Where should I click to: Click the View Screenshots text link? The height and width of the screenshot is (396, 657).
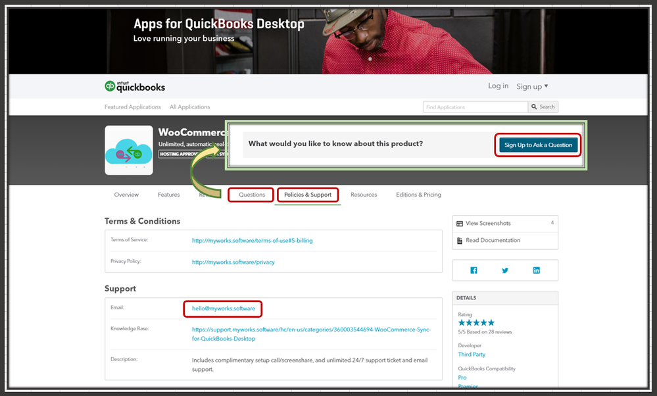(488, 224)
